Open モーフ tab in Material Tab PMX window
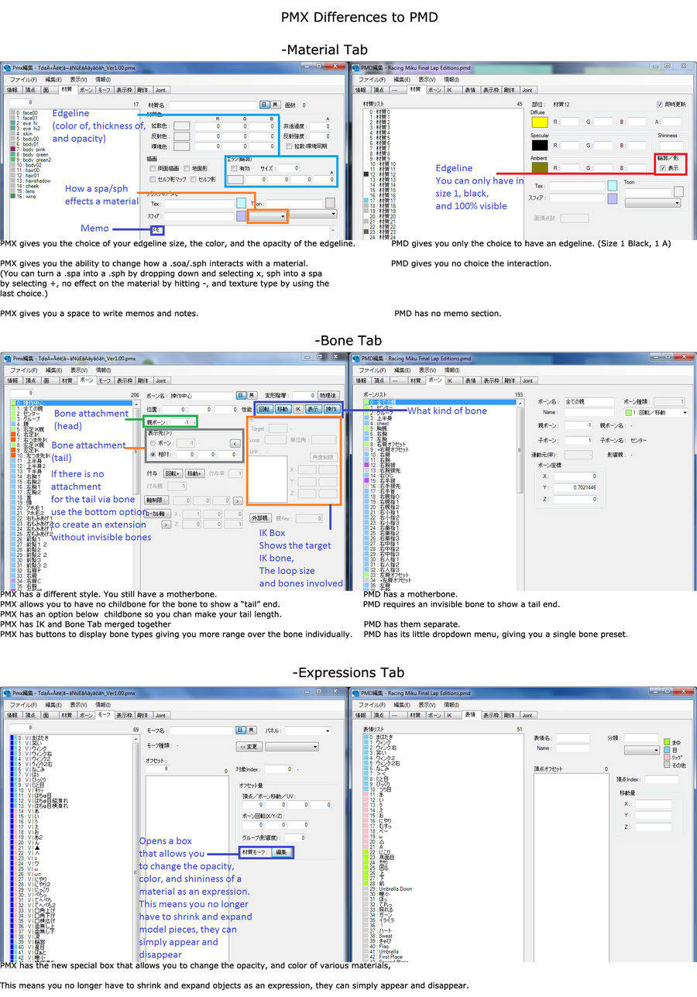697x997 pixels. [104, 91]
